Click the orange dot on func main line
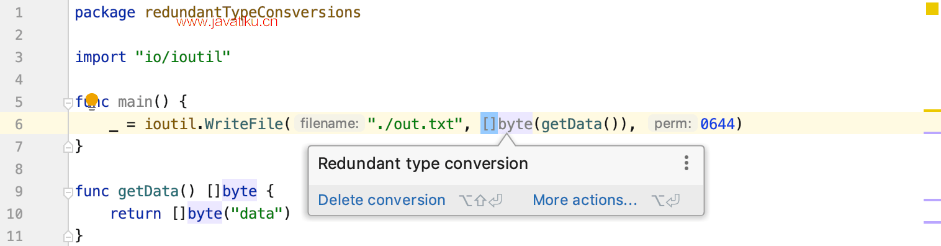The image size is (941, 246). click(92, 99)
